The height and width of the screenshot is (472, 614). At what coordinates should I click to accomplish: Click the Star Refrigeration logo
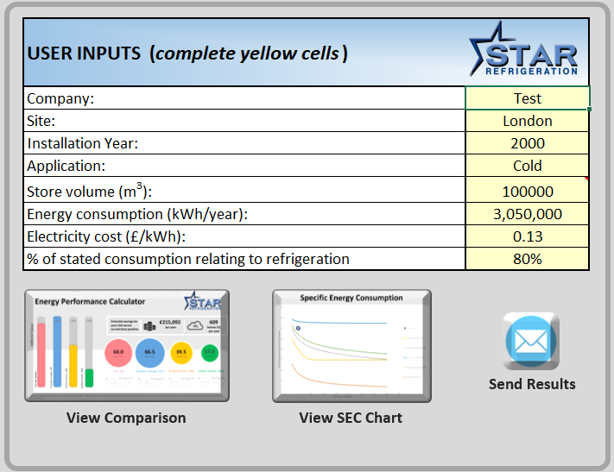pos(523,49)
